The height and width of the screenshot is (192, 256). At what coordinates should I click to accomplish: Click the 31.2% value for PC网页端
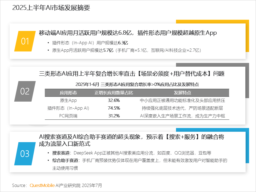pos(114,116)
